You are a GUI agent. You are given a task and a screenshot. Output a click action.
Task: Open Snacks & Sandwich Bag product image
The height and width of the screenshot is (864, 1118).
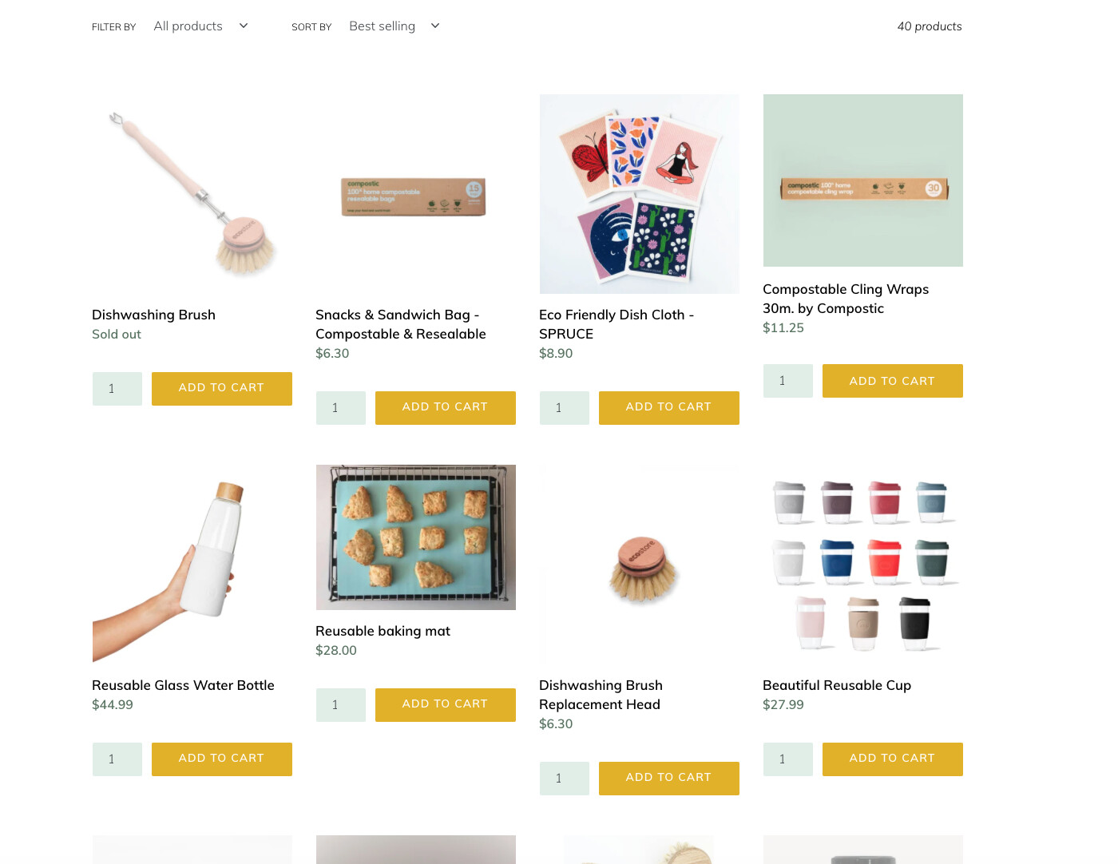pyautogui.click(x=415, y=194)
